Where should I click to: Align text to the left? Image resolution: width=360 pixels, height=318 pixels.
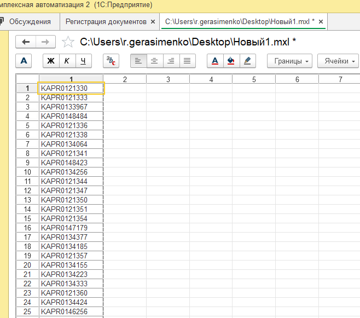[x=138, y=61]
